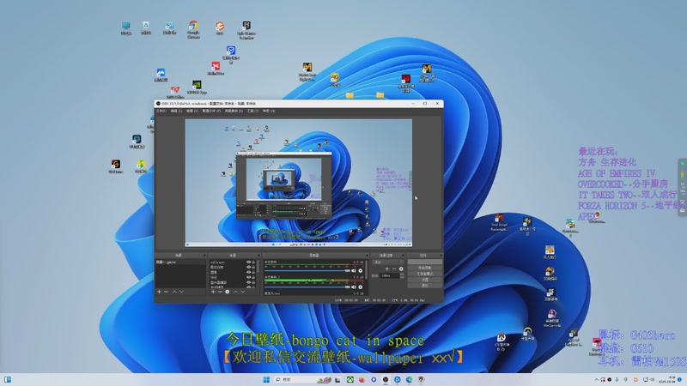The image size is (687, 386).
Task: Move the scene down with the Scenes panel arrow
Action: point(181,292)
